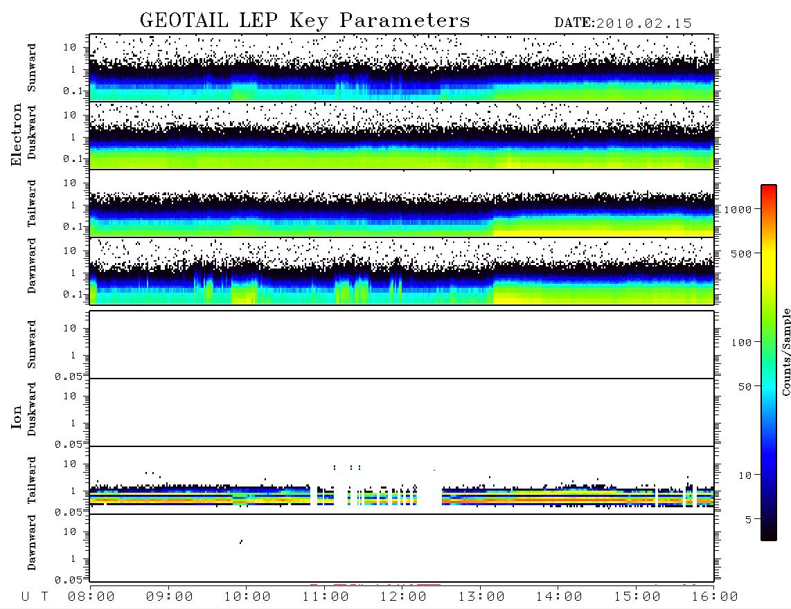The width and height of the screenshot is (791, 609).
Task: Click the Electron Sunward spectrogram panel
Action: pos(402,68)
